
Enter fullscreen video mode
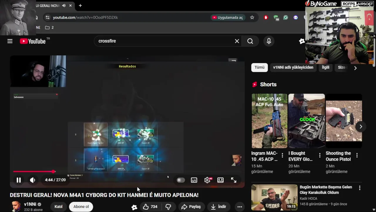tap(234, 180)
